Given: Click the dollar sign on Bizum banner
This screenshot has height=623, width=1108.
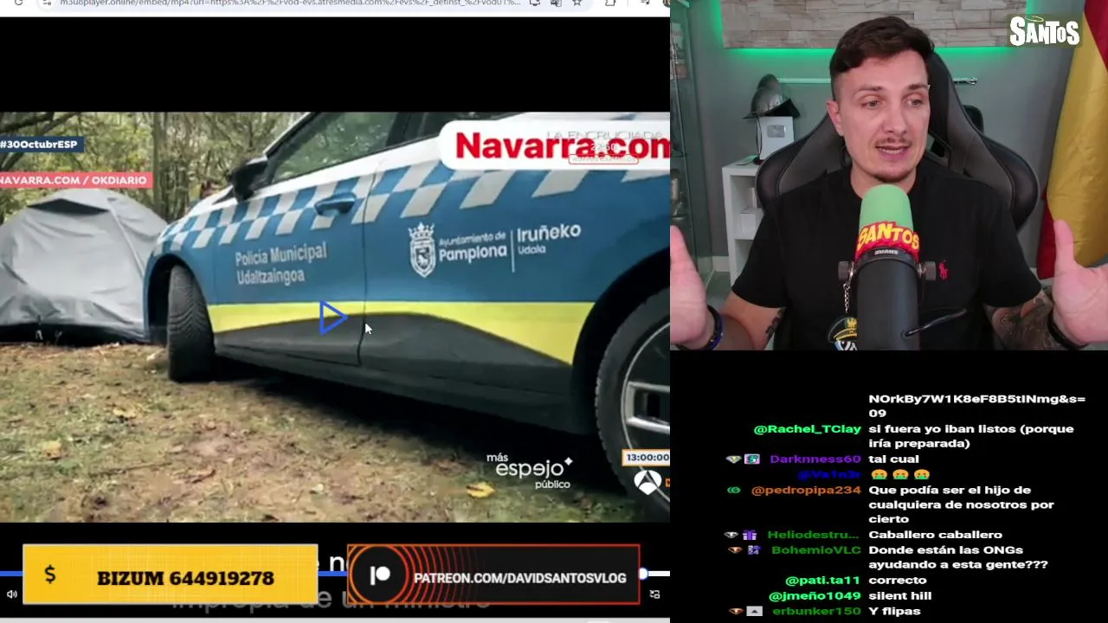Looking at the screenshot, I should 50,575.
